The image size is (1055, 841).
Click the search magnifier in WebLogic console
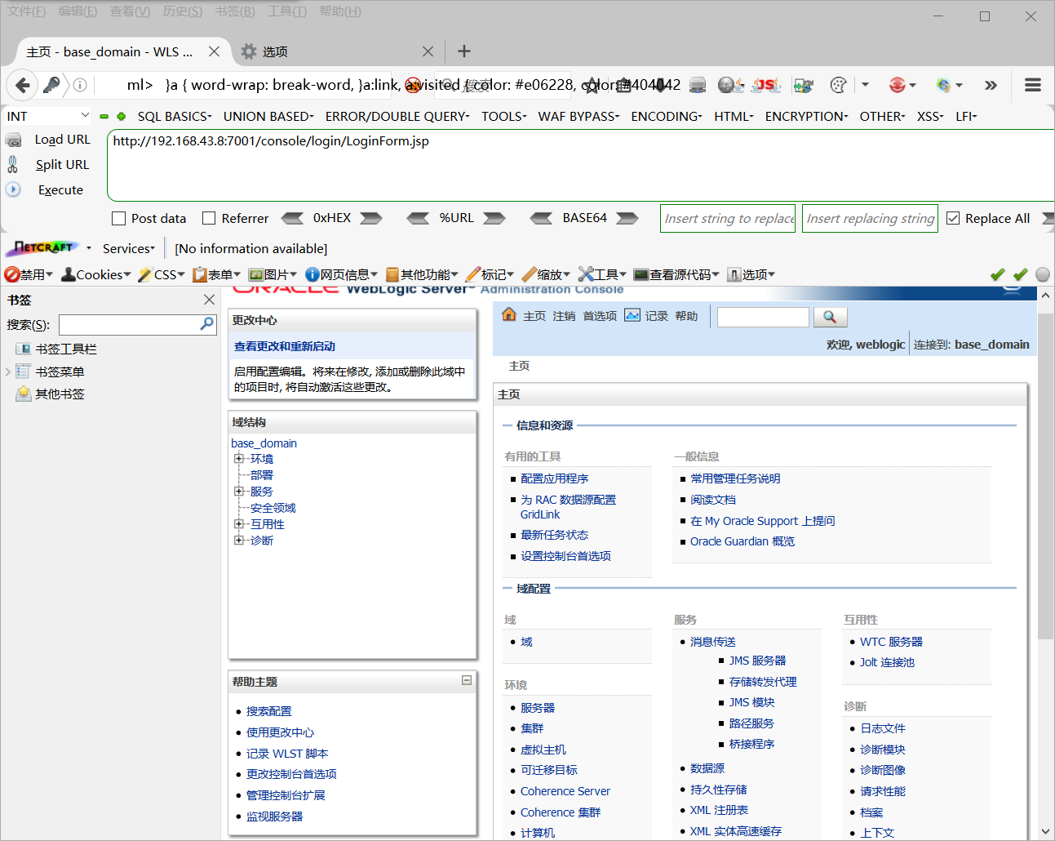[x=830, y=317]
